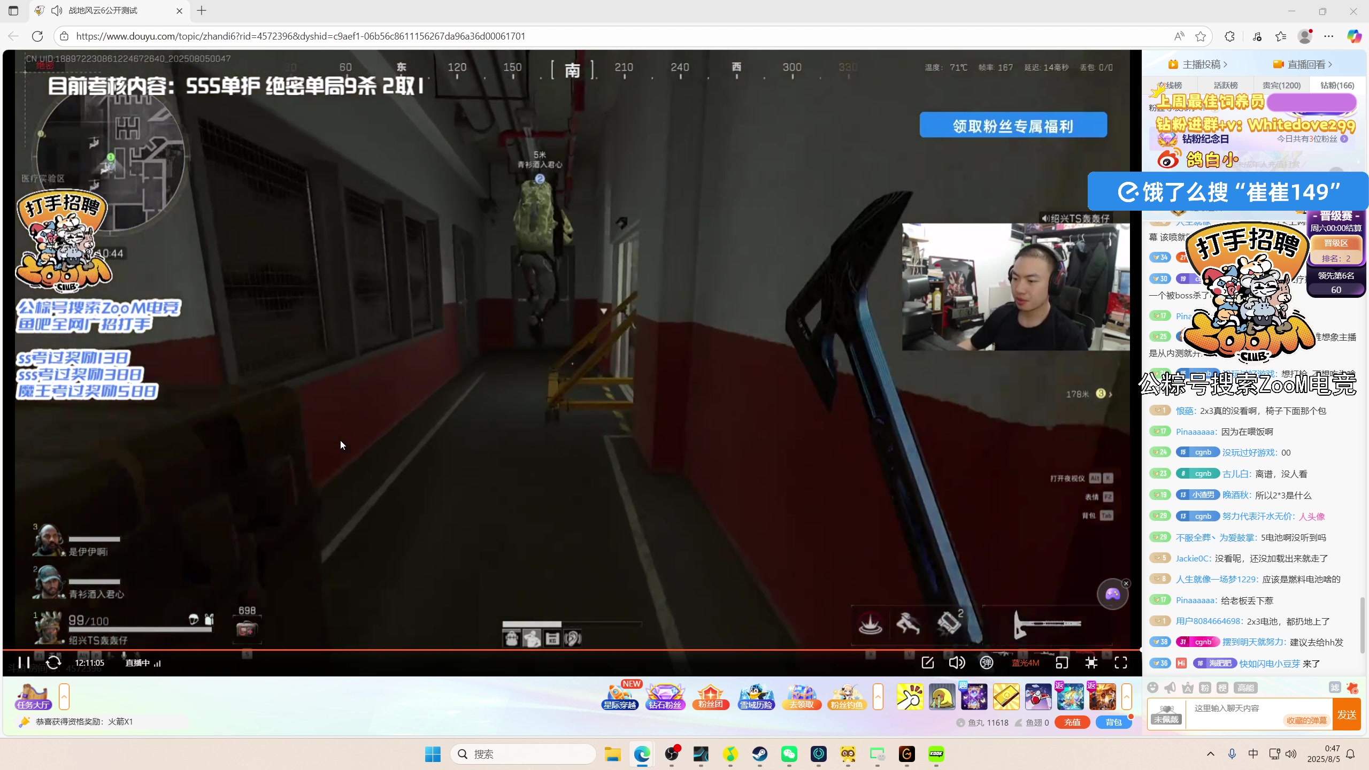Open new browser tab
1369x770 pixels.
tap(202, 11)
